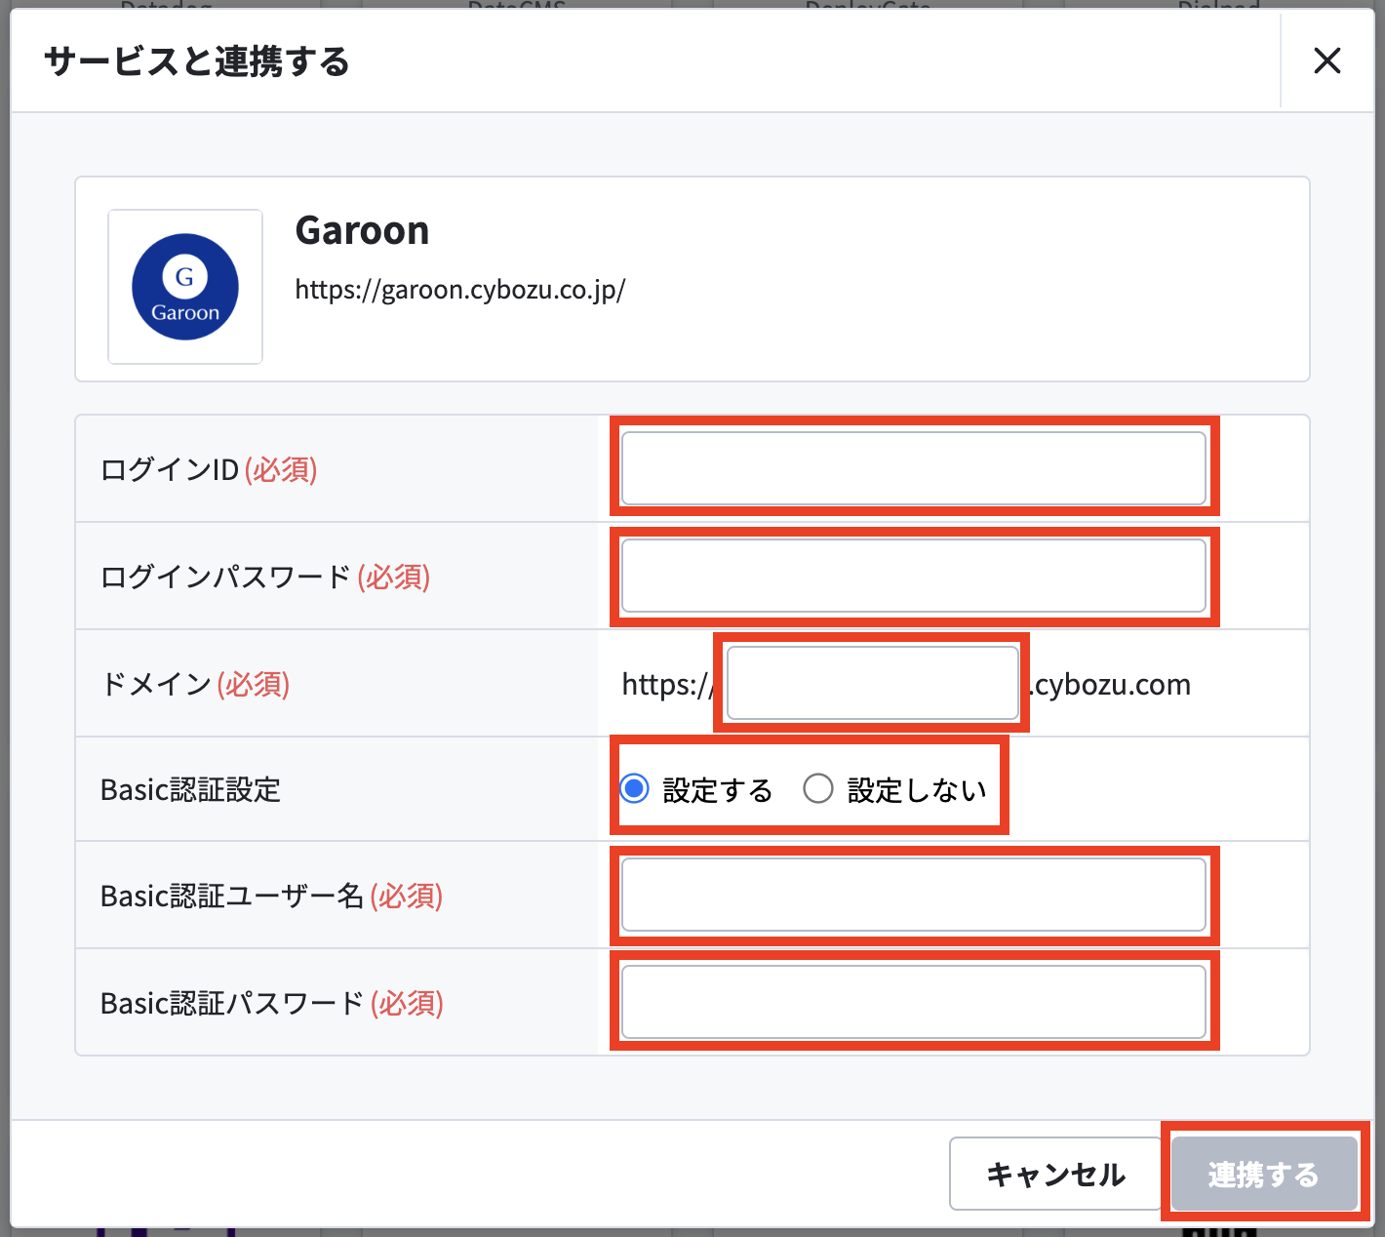Image resolution: width=1385 pixels, height=1237 pixels.
Task: Click the .cybozu.com suffix text
Action: (x=1109, y=685)
